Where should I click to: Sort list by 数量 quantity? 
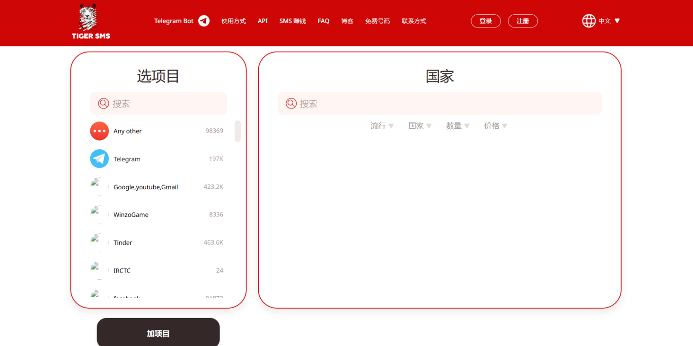click(457, 126)
